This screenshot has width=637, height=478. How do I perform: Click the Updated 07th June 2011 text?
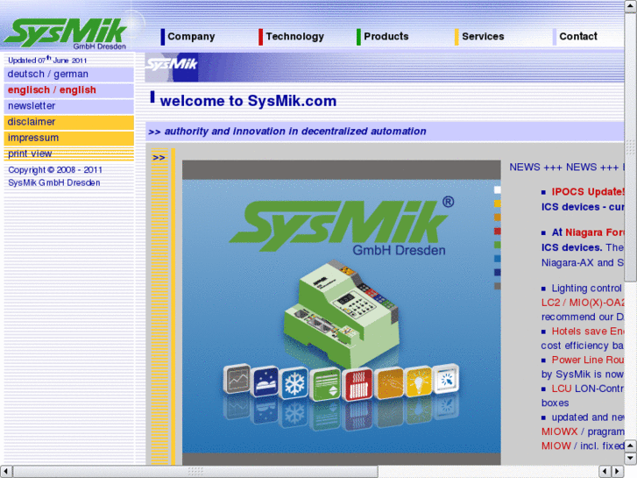tap(47, 60)
